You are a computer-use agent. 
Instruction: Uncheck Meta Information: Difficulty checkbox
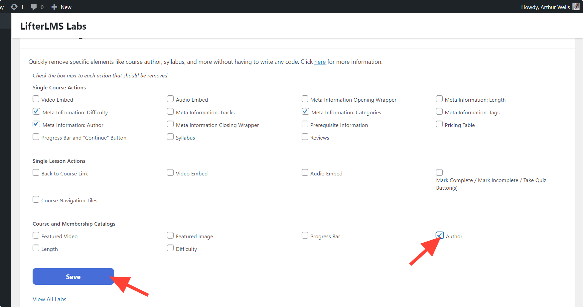[37, 112]
